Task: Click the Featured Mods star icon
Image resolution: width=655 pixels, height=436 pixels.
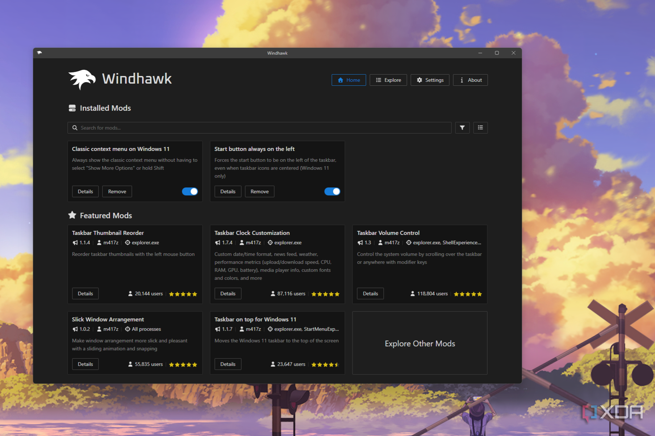Action: point(72,215)
